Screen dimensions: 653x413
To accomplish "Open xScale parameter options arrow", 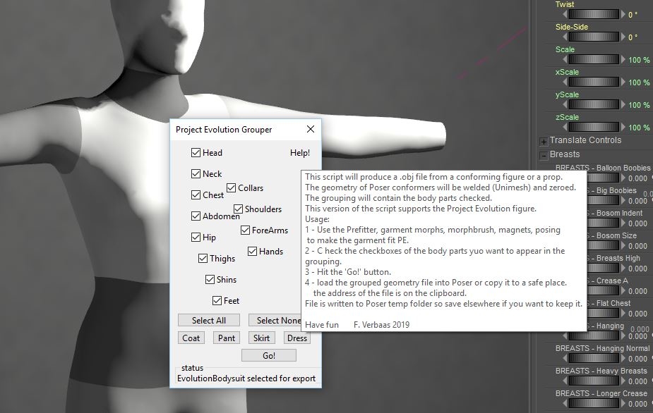I will coord(623,82).
